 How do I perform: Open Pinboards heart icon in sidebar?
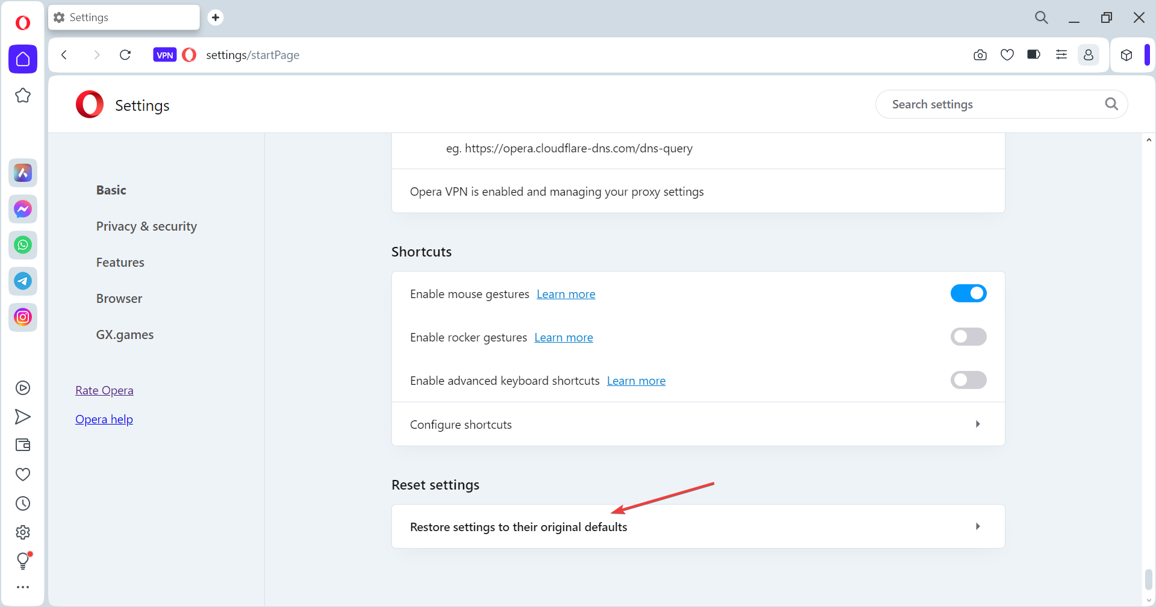(x=23, y=475)
